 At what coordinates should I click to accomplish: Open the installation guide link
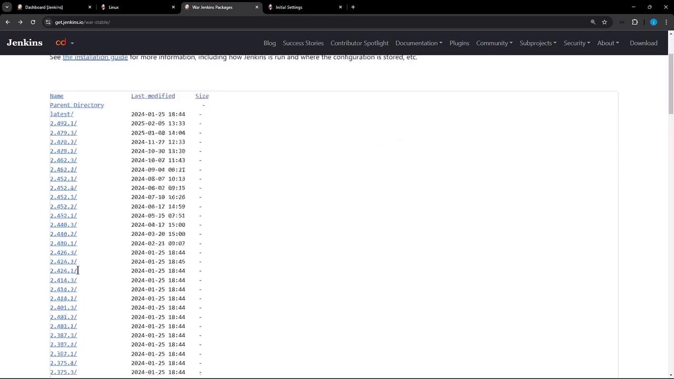pos(95,57)
